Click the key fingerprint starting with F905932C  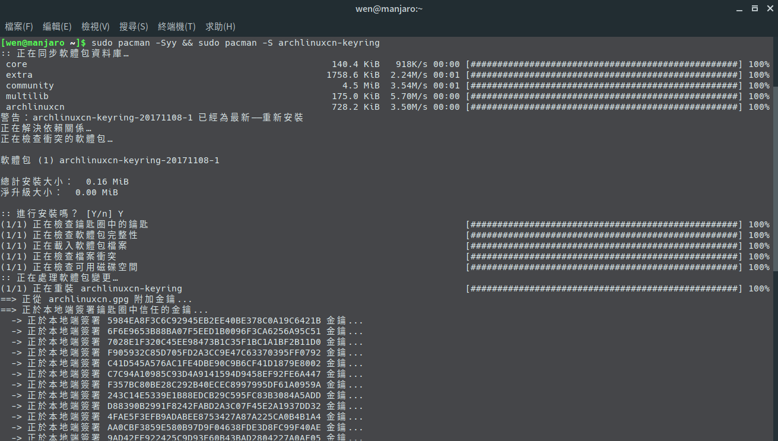click(214, 353)
